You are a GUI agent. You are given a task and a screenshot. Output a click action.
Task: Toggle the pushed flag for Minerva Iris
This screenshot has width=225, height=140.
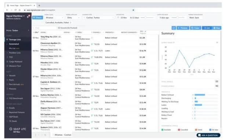92,77
